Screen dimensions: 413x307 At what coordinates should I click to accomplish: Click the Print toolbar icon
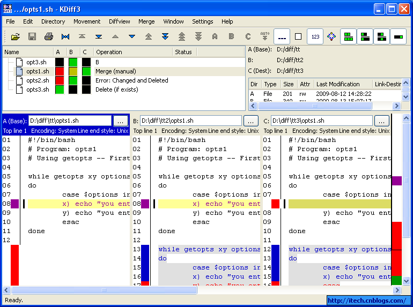tap(49, 36)
